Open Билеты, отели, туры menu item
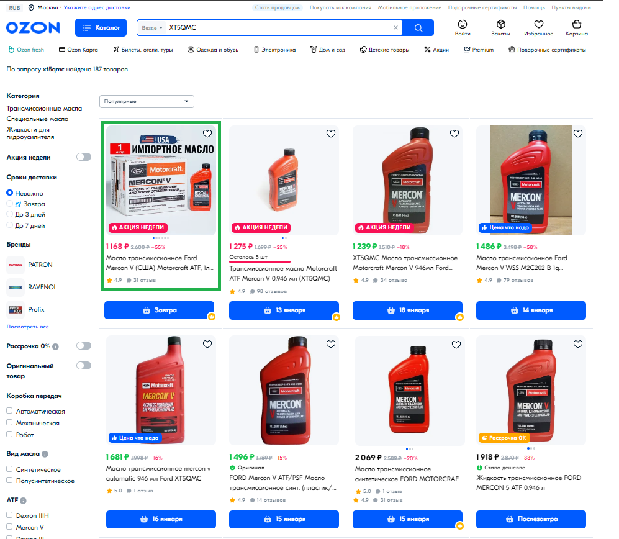This screenshot has height=539, width=619. coord(143,50)
